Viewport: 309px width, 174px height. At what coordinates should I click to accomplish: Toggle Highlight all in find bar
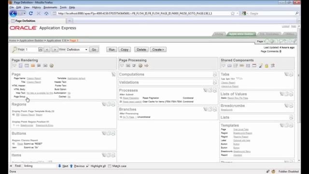coord(96,166)
